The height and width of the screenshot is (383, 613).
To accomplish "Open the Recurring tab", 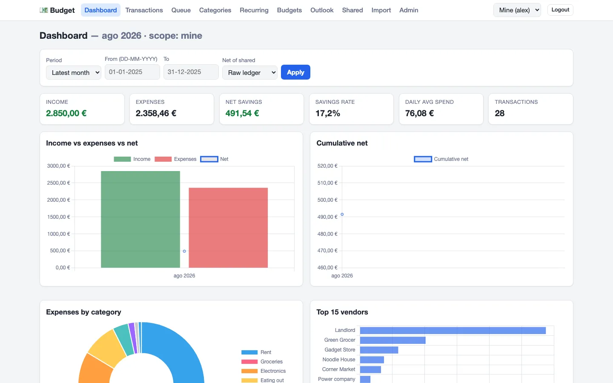I will coord(254,10).
